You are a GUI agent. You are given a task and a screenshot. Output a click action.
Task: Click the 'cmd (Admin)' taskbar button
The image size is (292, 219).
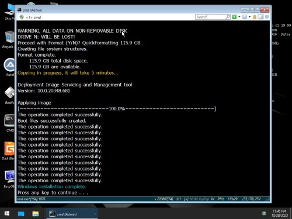(x=72, y=214)
